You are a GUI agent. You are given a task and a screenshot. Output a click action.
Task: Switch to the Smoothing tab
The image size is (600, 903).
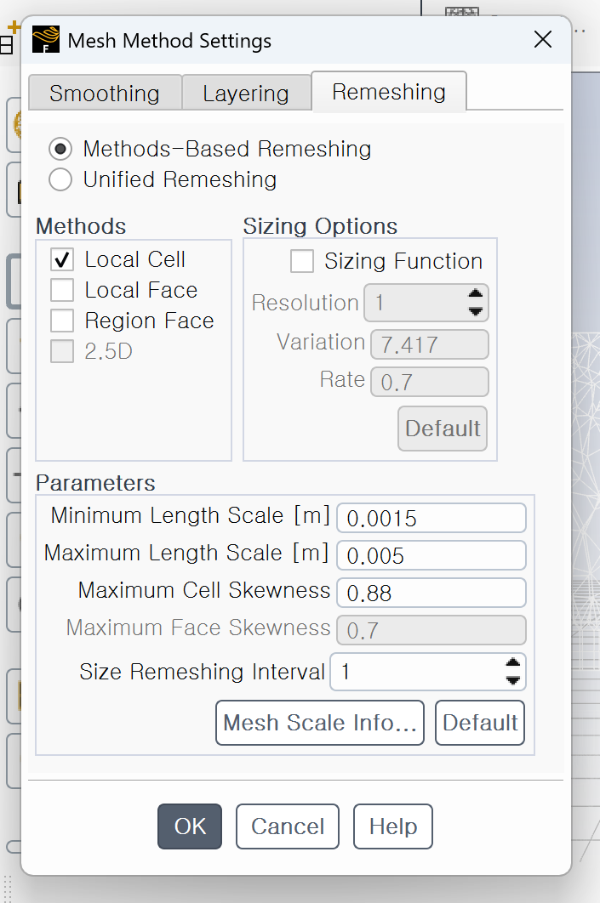[x=105, y=93]
